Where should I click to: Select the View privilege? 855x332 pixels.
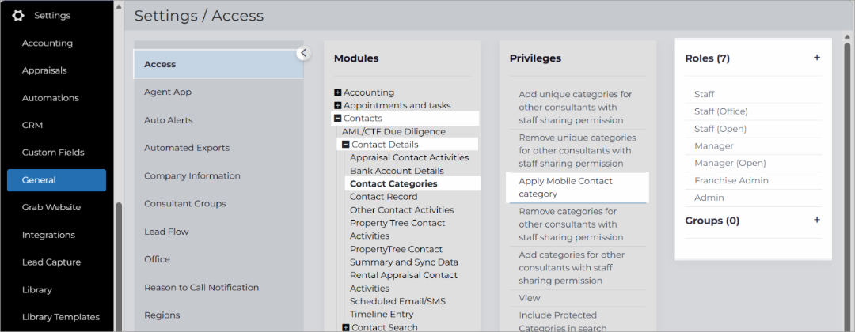[x=530, y=298]
